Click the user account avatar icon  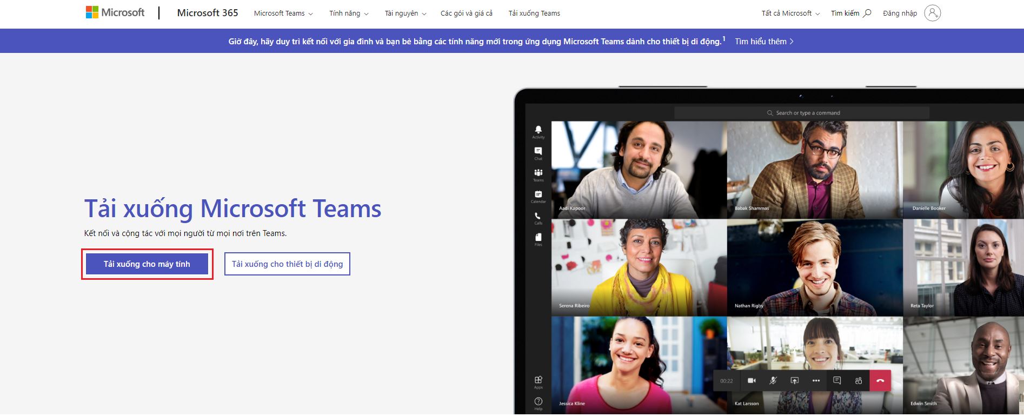pyautogui.click(x=933, y=13)
